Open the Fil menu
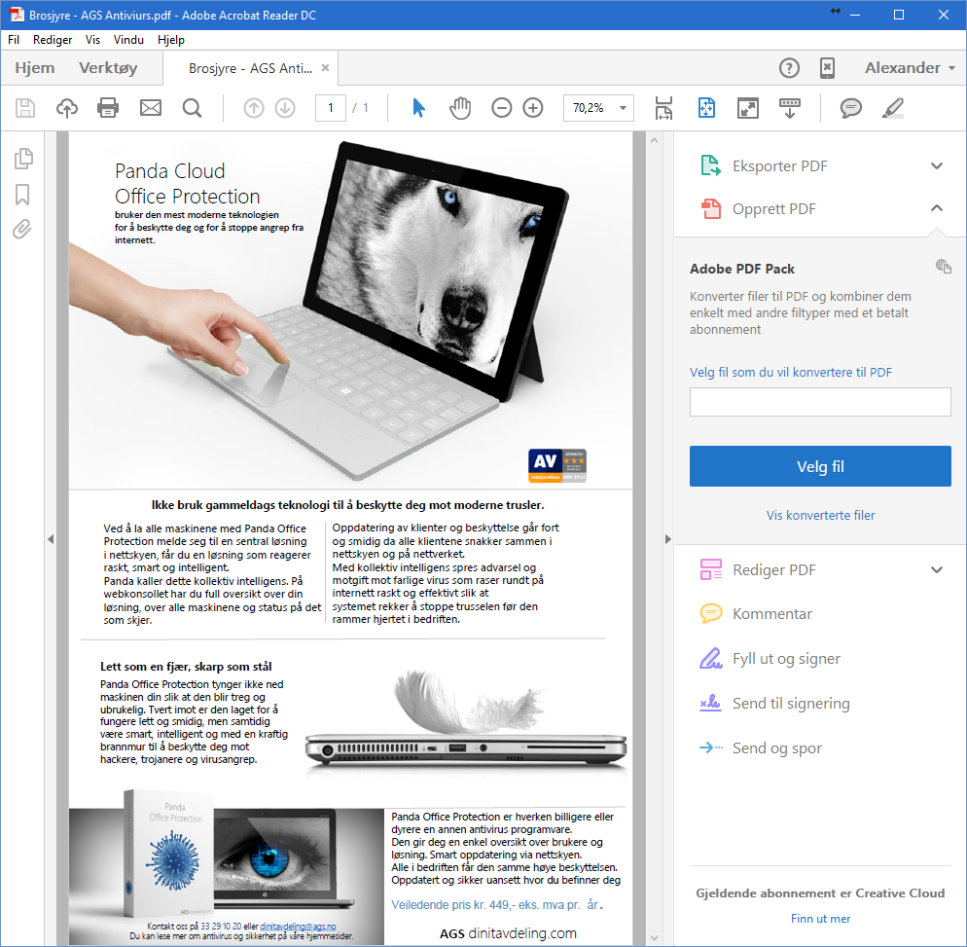The height and width of the screenshot is (947, 967). click(14, 40)
